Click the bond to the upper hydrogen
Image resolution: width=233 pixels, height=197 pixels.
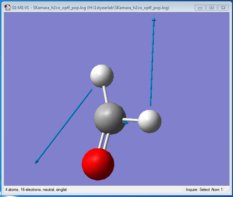tap(105, 94)
